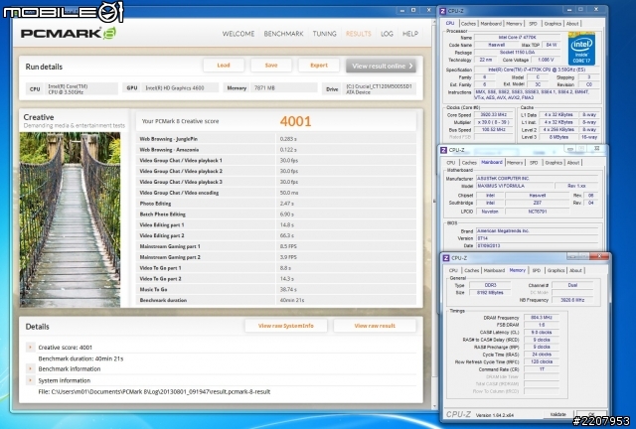This screenshot has height=429, width=636.
Task: Click the Video Group Chat / Video encoding row
Action: [276, 193]
